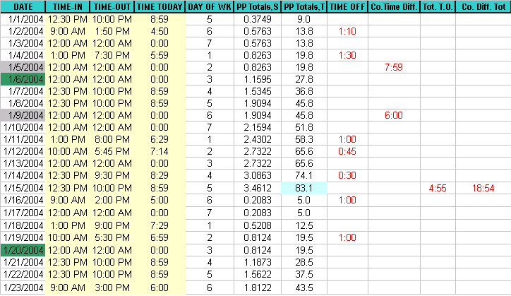Click the red 7:59 Co.Time Diff. value
The image size is (511, 296).
395,67
